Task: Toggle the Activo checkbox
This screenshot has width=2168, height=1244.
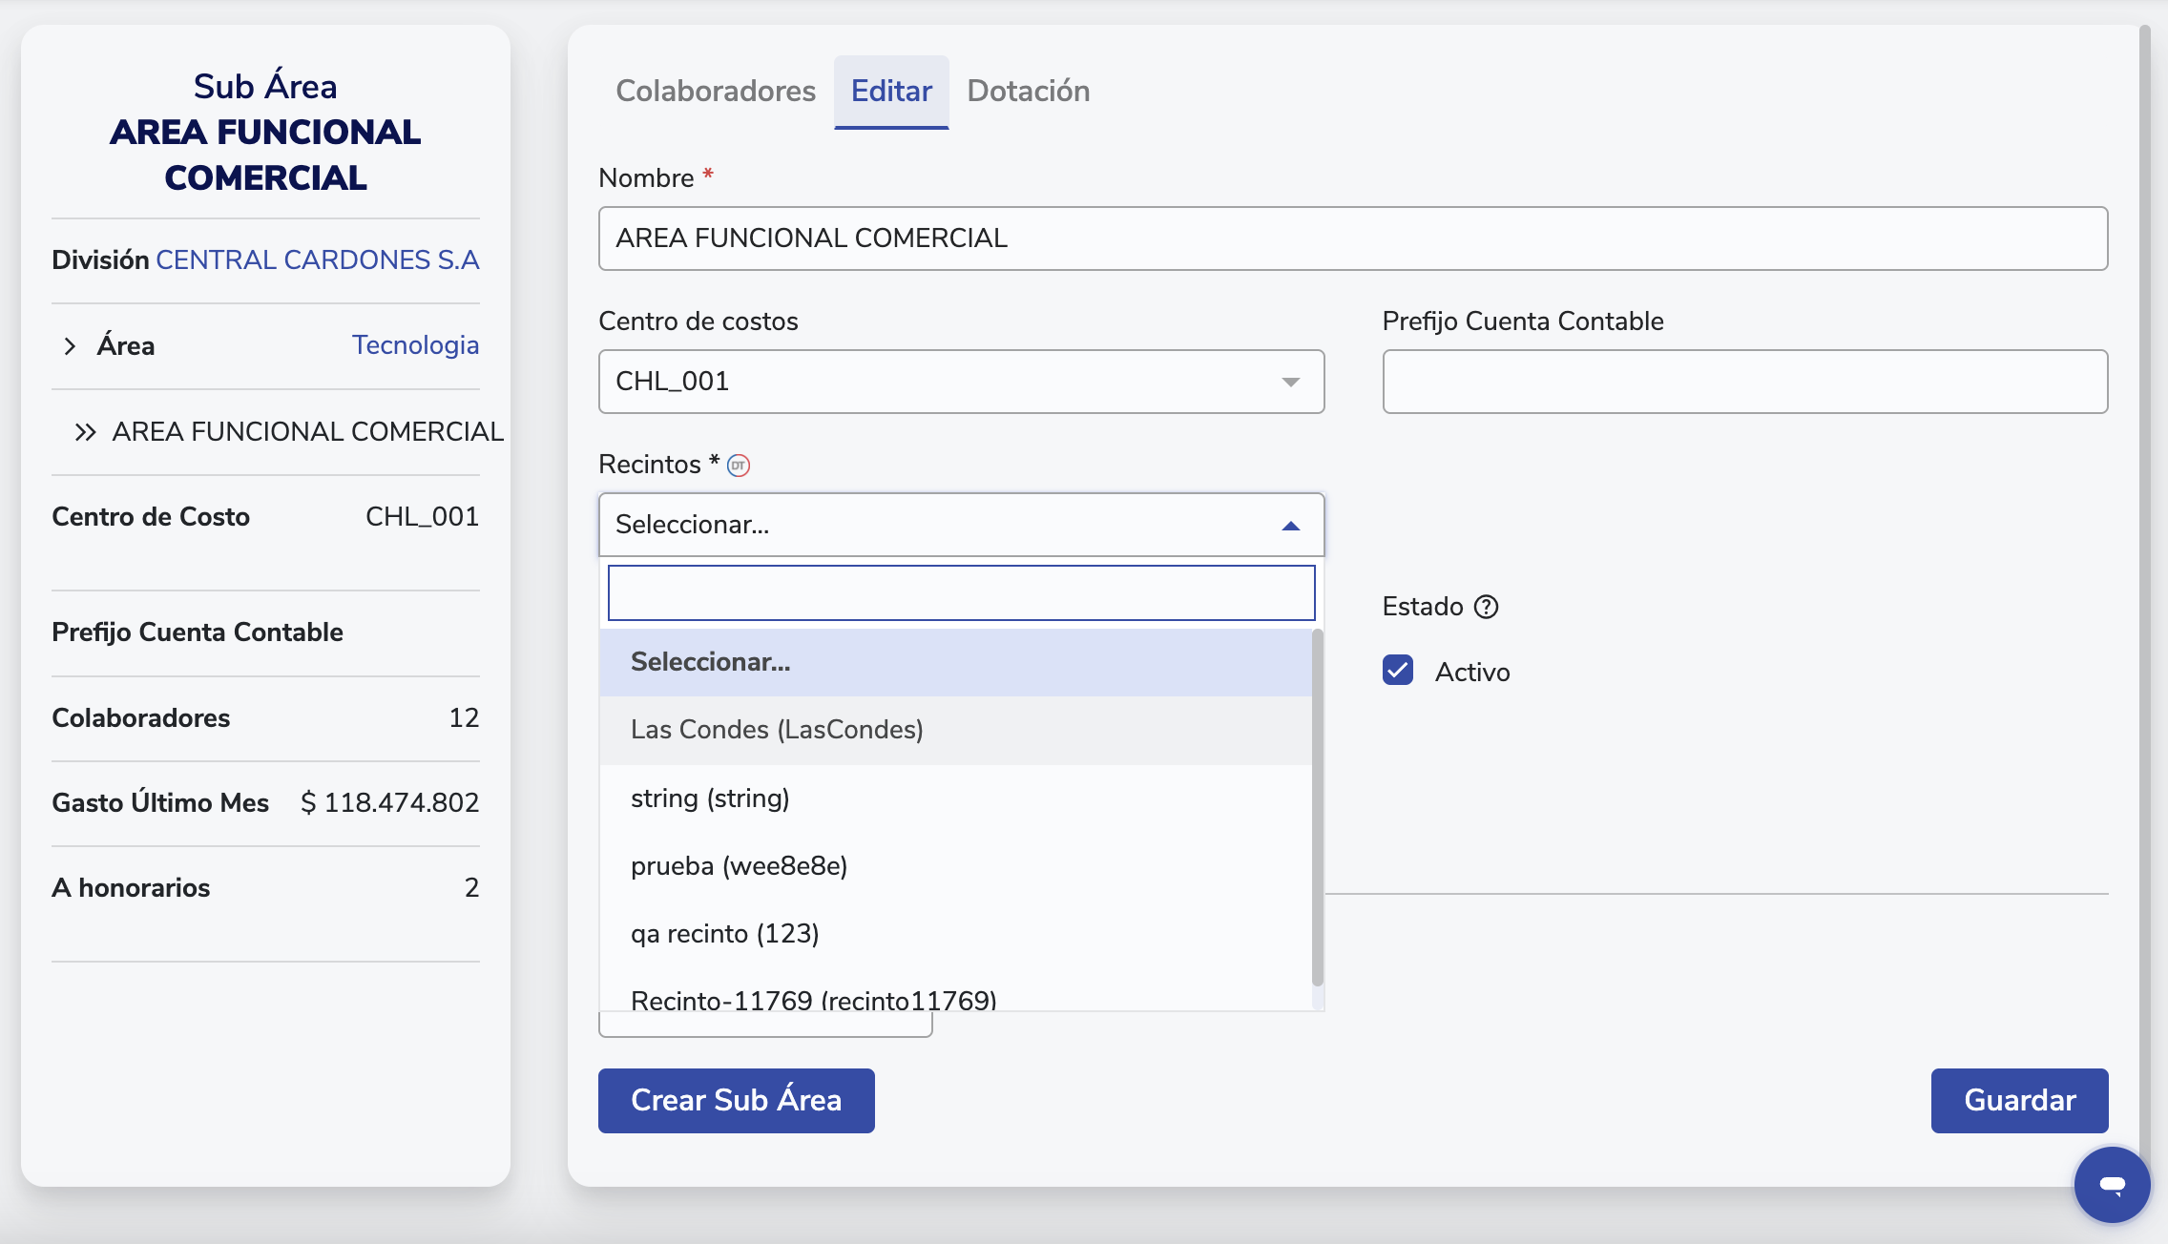Action: click(1398, 671)
